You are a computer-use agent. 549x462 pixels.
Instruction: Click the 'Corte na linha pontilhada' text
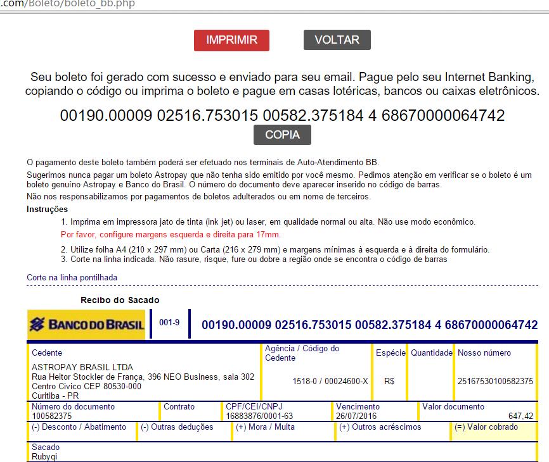point(72,277)
